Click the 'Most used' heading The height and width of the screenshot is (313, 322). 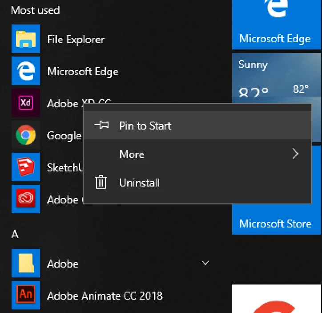tap(35, 10)
